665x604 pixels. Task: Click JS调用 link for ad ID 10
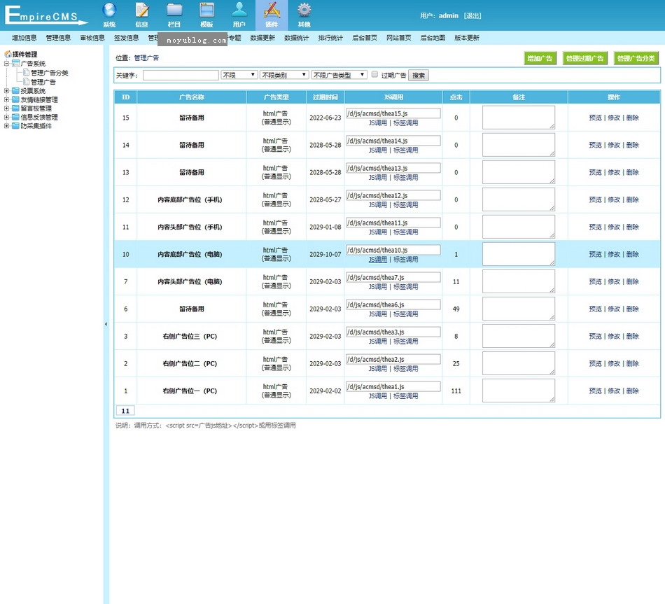[377, 260]
